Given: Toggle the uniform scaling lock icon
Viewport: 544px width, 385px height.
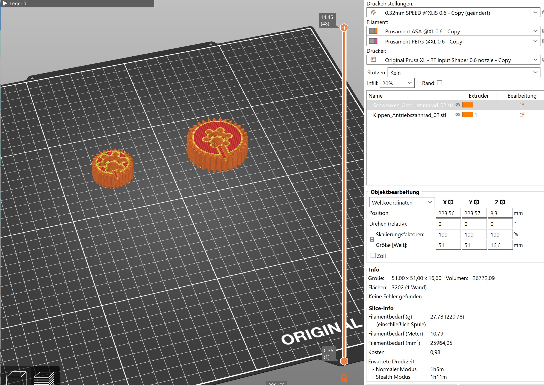Looking at the screenshot, I should pos(372,240).
